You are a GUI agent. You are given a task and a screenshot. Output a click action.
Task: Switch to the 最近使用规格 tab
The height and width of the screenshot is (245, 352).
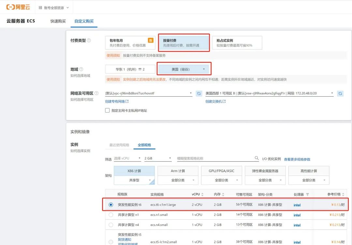119,145
